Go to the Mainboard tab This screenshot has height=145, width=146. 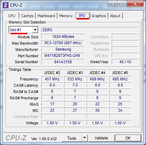46,16
